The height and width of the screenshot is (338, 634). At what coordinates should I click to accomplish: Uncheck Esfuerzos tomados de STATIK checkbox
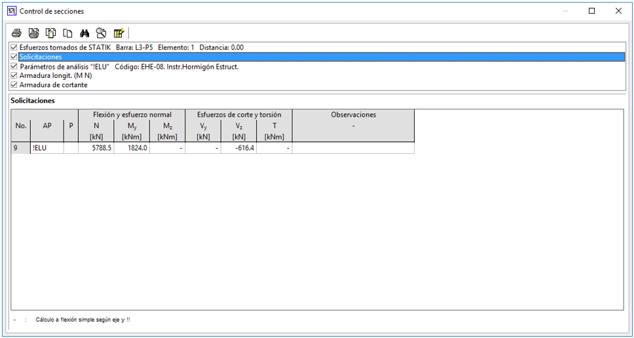[14, 48]
